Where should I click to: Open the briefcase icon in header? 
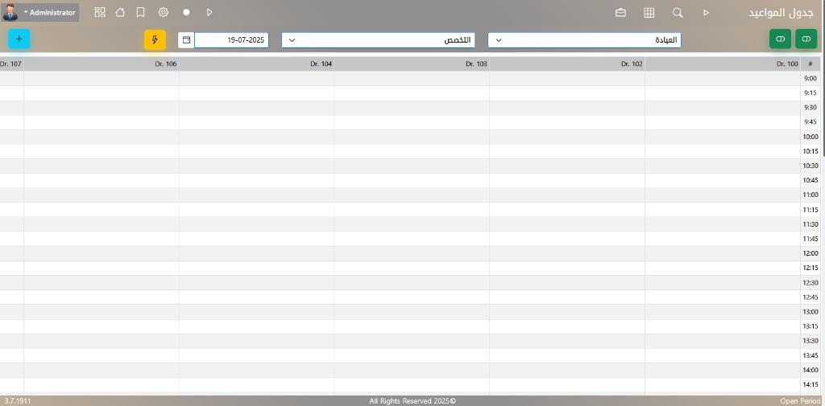tap(620, 13)
